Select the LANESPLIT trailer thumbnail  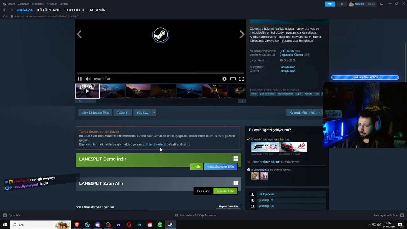[87, 91]
